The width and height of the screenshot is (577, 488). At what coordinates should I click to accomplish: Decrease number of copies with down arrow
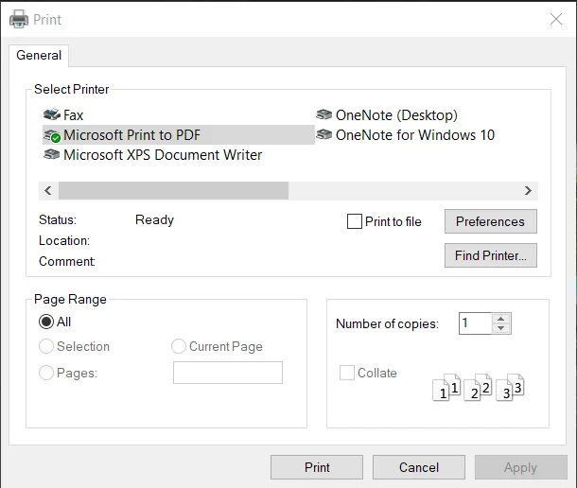[x=501, y=329]
